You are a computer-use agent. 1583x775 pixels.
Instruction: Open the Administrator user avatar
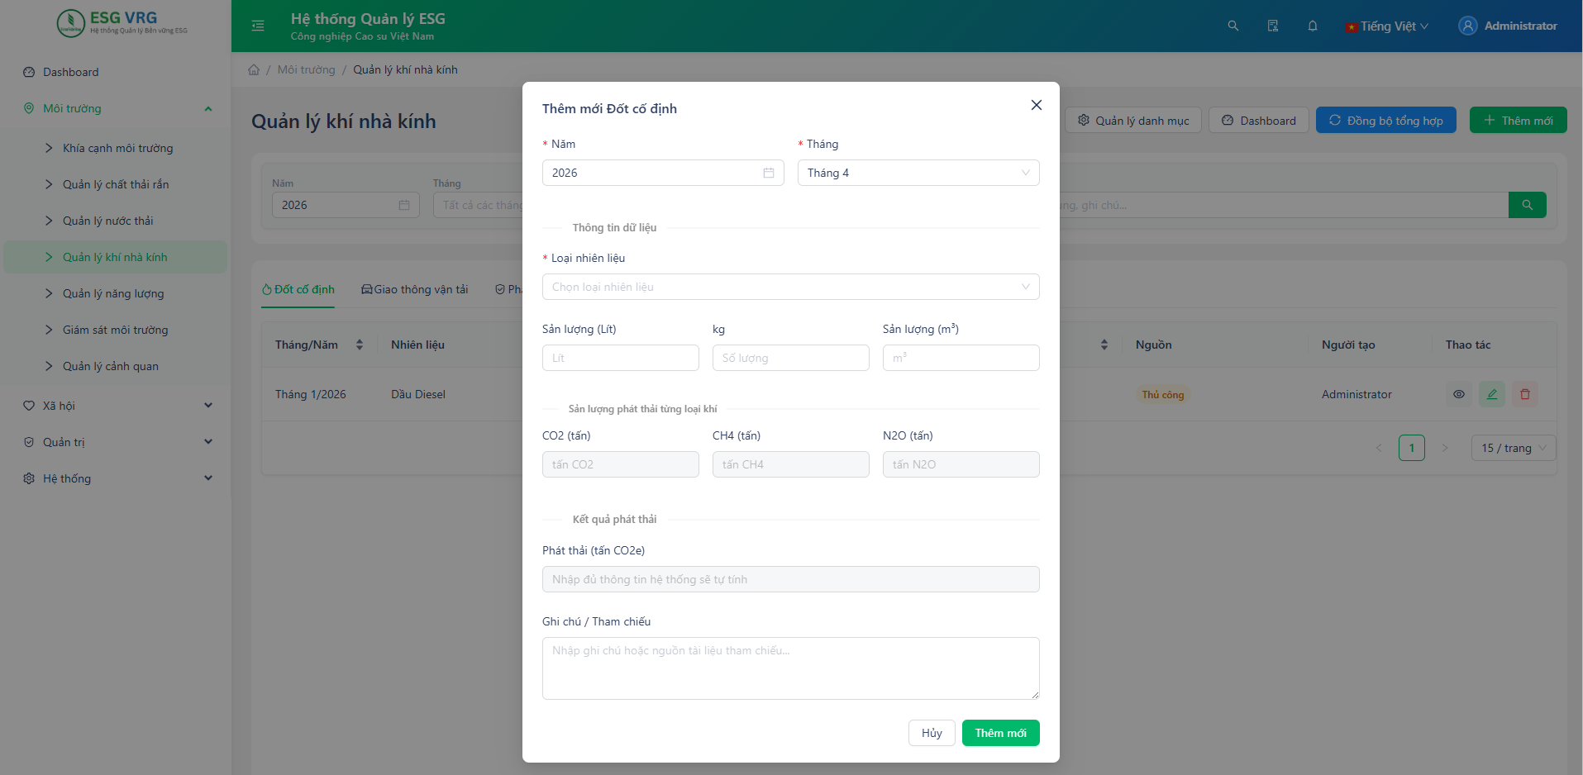pyautogui.click(x=1468, y=26)
